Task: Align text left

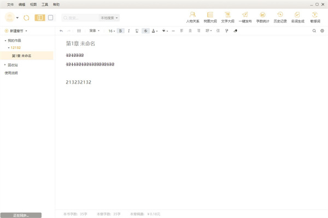Action: pos(181,31)
